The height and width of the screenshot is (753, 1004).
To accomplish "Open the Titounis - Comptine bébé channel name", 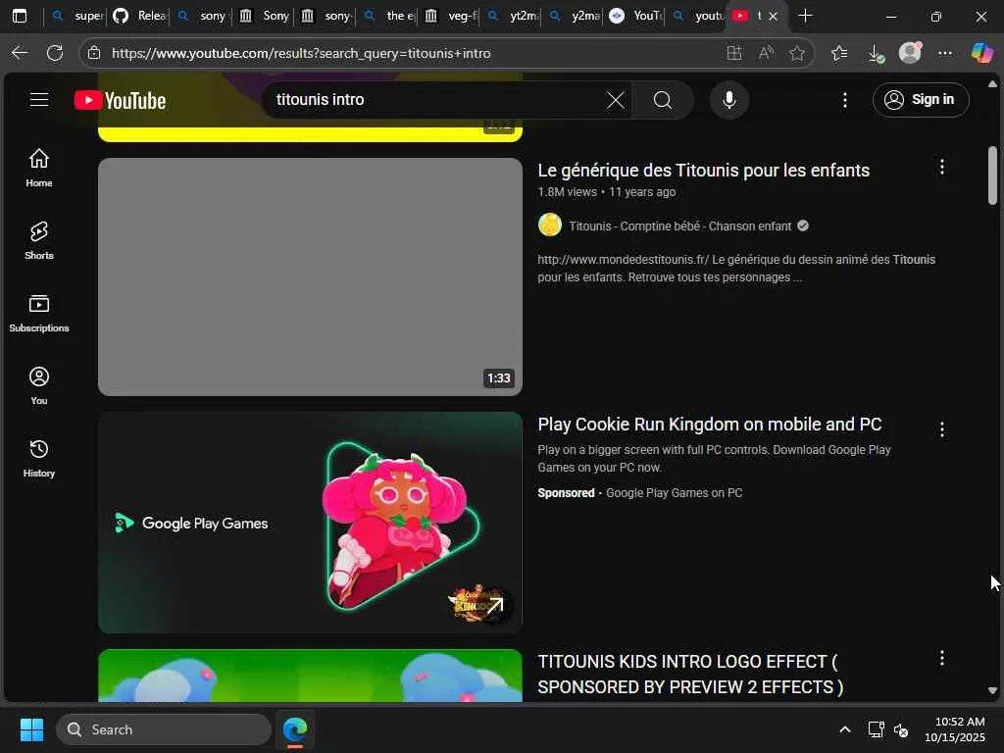I will pyautogui.click(x=680, y=226).
